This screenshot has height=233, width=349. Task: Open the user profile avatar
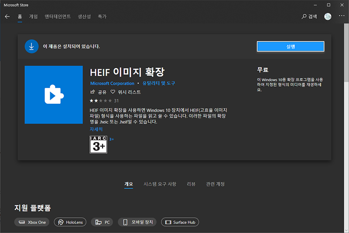(328, 17)
